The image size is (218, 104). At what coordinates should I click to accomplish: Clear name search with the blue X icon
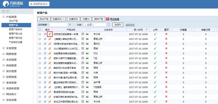click(70, 25)
